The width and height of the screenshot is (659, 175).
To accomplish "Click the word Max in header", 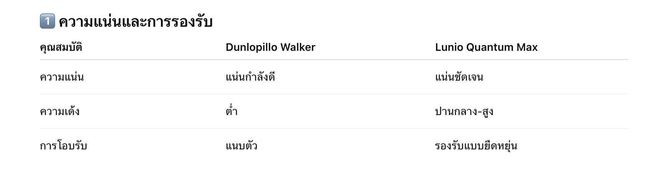I will pos(527,47).
